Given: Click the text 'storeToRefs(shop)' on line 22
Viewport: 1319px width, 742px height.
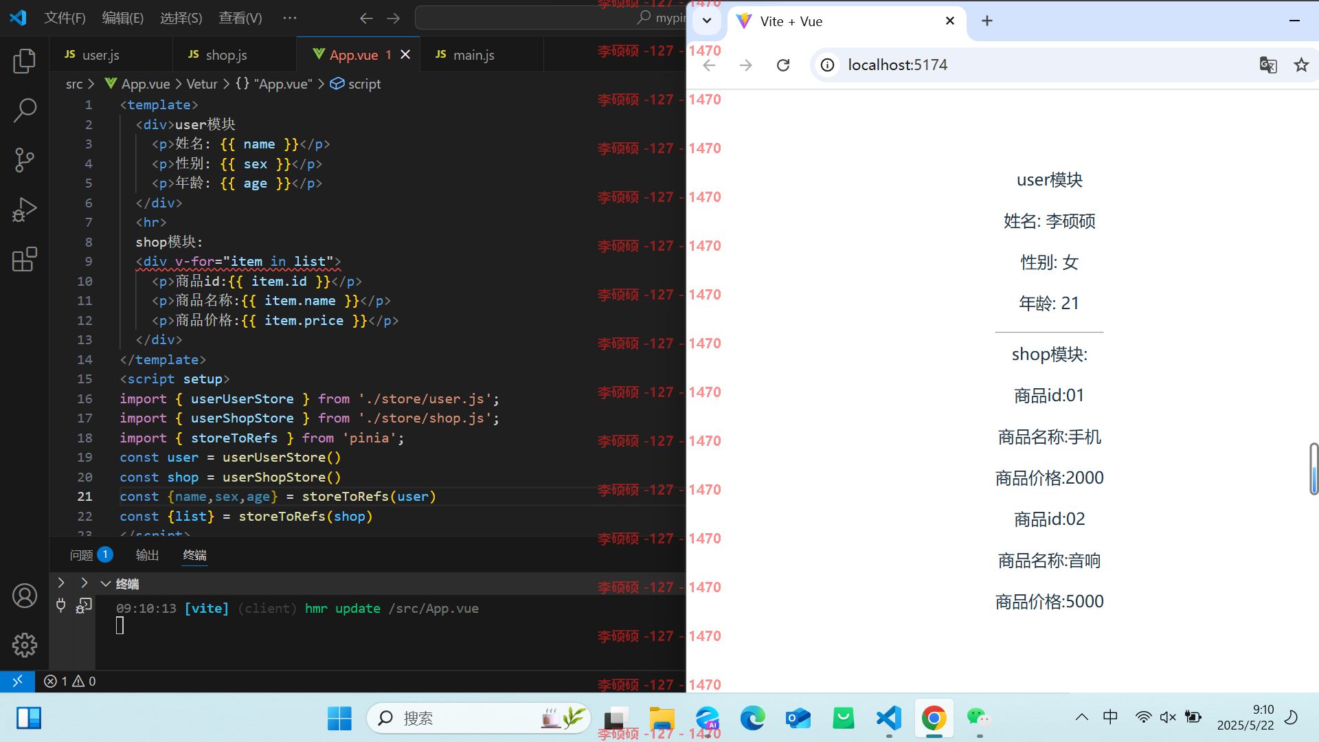Looking at the screenshot, I should 306,516.
